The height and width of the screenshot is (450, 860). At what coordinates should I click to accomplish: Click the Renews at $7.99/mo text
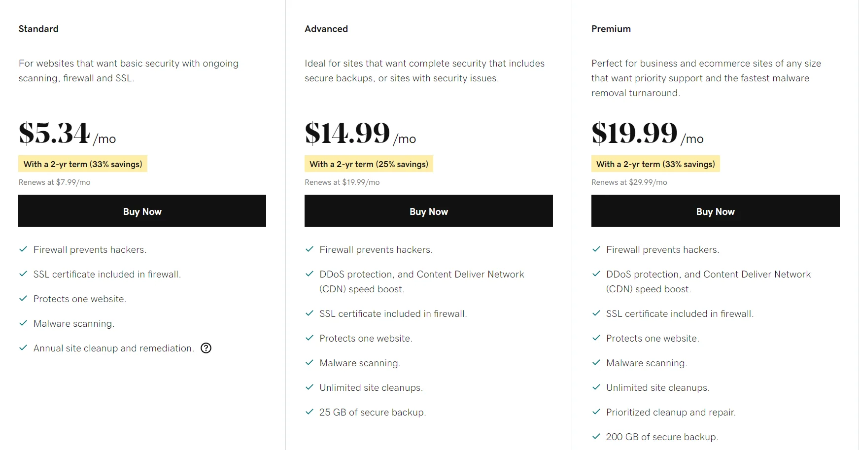[x=54, y=182]
